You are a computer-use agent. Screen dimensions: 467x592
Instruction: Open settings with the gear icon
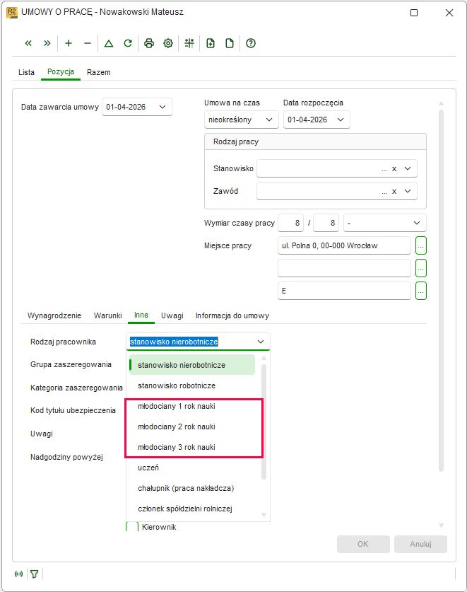coord(168,43)
